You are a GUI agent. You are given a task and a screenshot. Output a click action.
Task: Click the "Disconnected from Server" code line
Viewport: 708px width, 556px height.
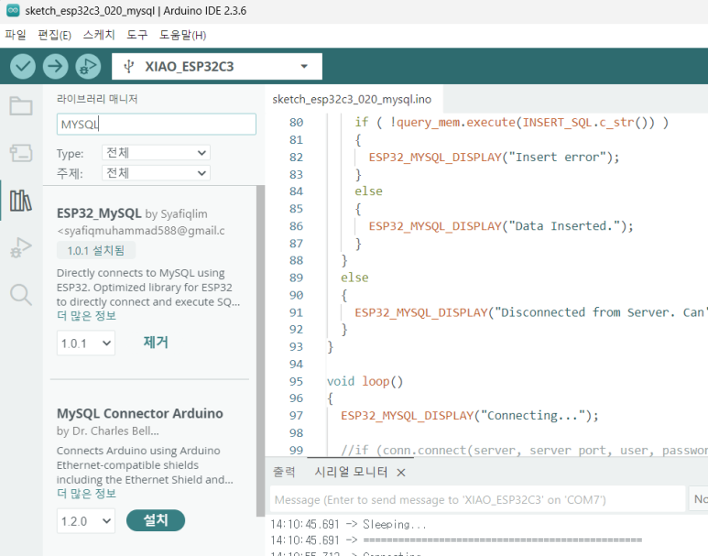point(530,312)
